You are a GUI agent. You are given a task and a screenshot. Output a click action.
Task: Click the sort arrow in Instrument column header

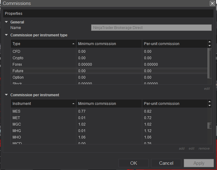click(73, 104)
